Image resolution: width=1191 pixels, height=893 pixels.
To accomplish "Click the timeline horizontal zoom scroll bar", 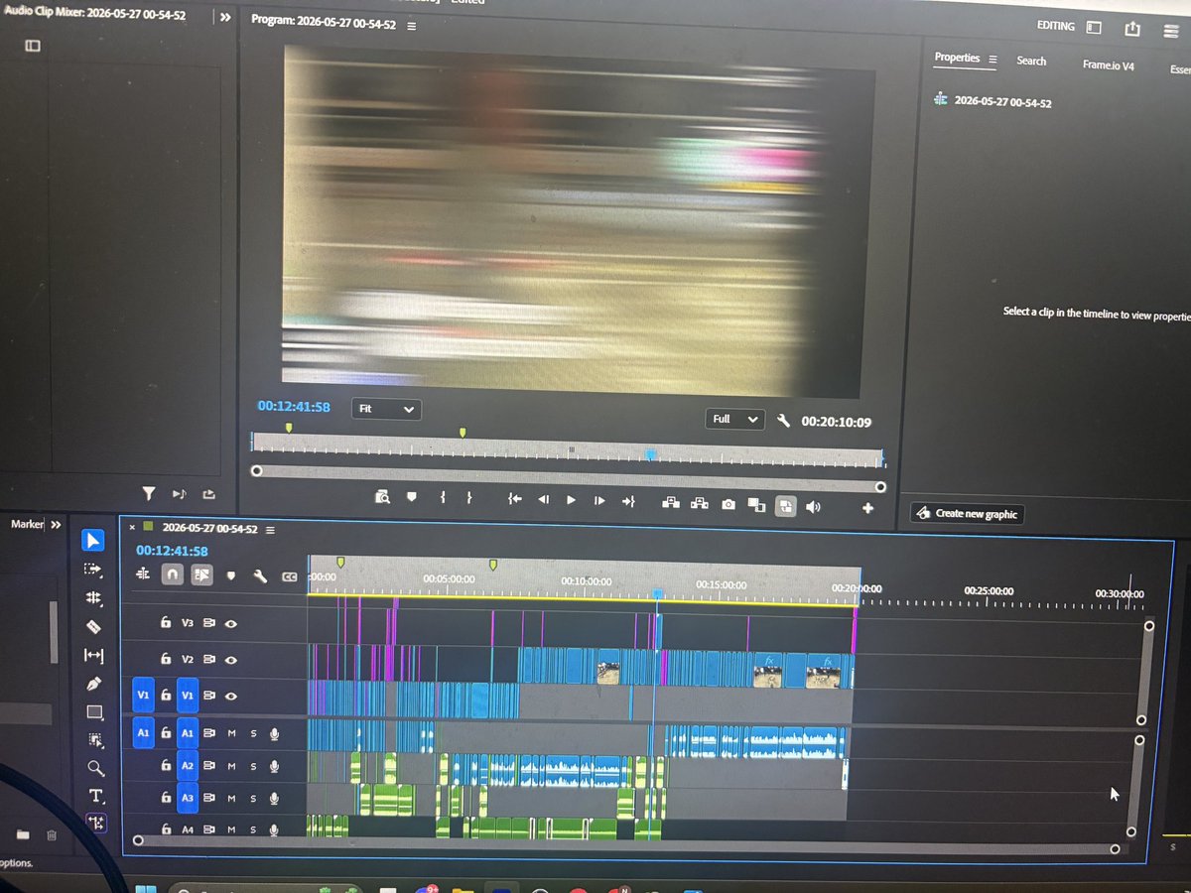I will click(x=626, y=844).
